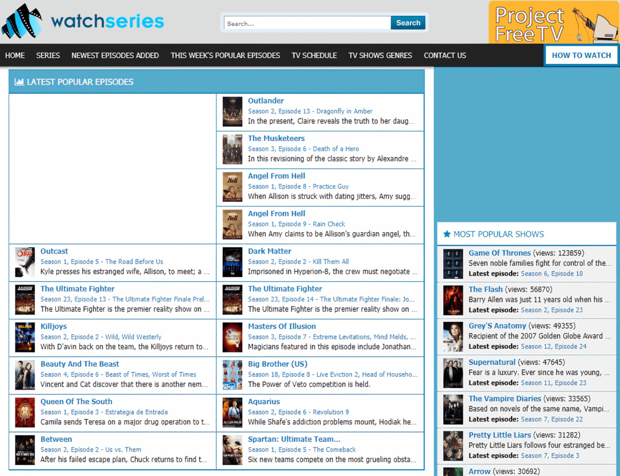Open the Pretty Little Liars thumbnail
Screen dimensions: 620x476
(453, 446)
